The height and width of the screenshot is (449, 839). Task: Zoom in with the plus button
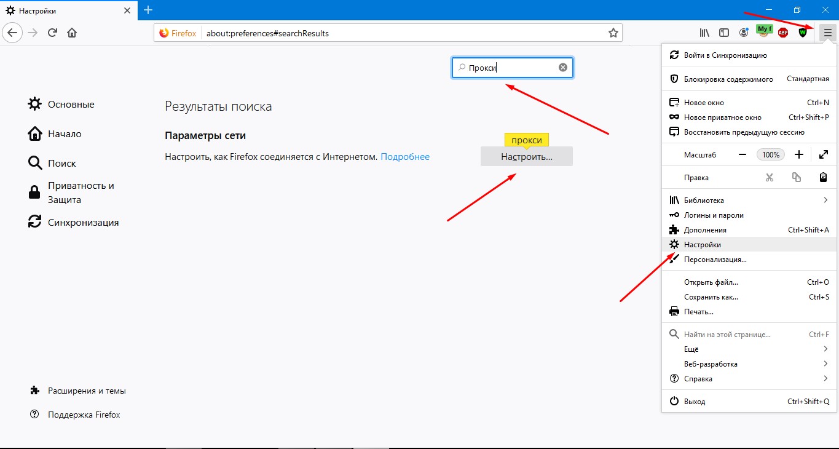798,155
